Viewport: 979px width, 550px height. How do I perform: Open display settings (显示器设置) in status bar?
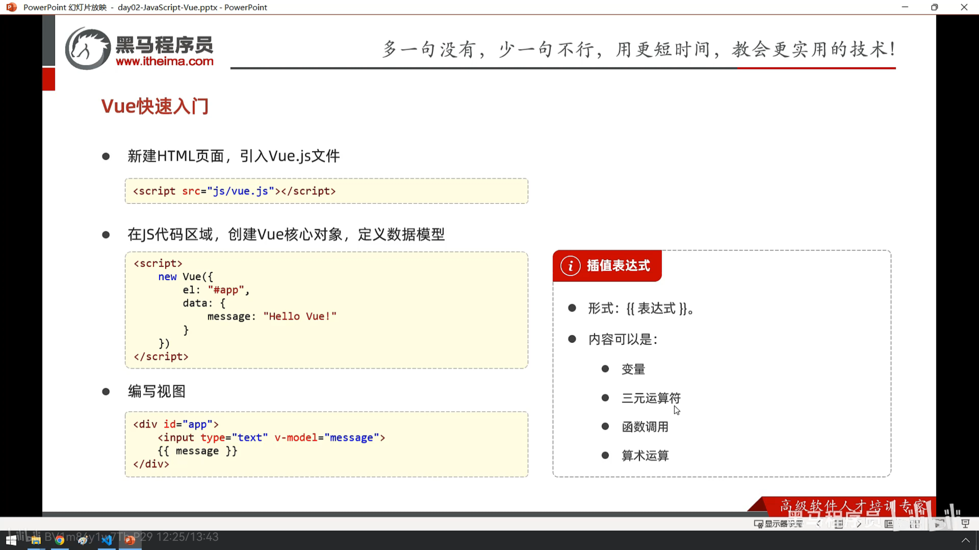[x=778, y=524]
